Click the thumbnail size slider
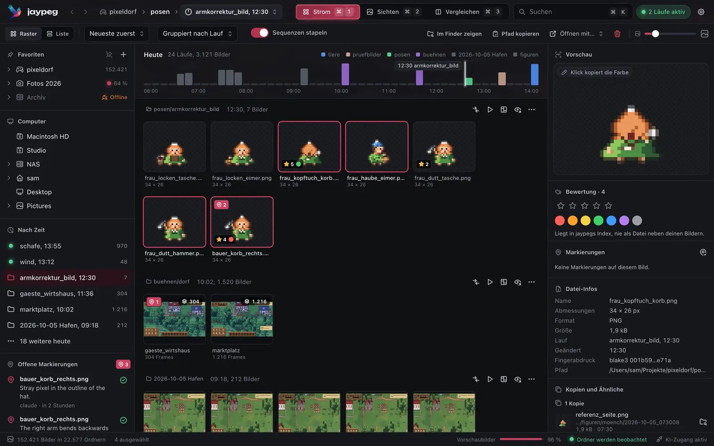The width and height of the screenshot is (714, 446). pos(670,33)
